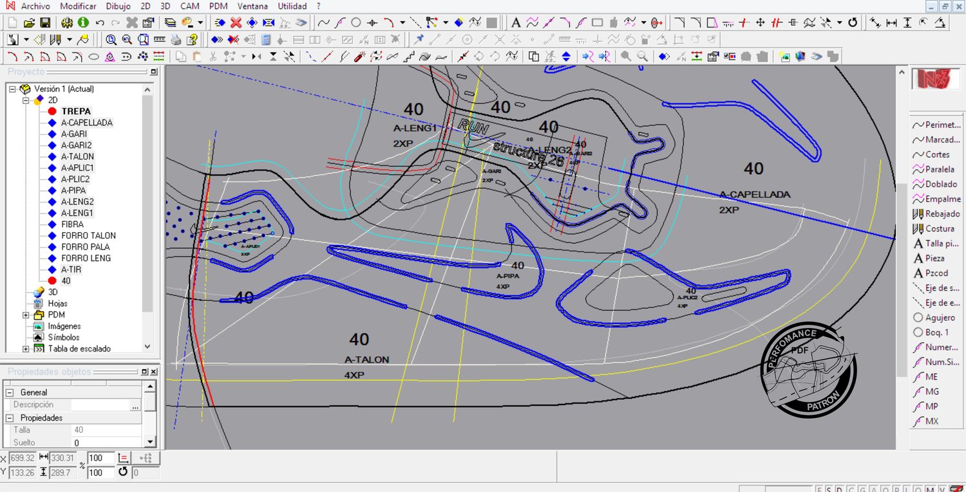The height and width of the screenshot is (492, 966).
Task: Undo the last action with the undo arrow
Action: [100, 23]
